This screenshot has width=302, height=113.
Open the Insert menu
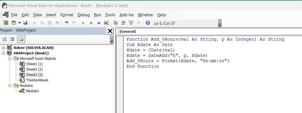pyautogui.click(x=51, y=15)
